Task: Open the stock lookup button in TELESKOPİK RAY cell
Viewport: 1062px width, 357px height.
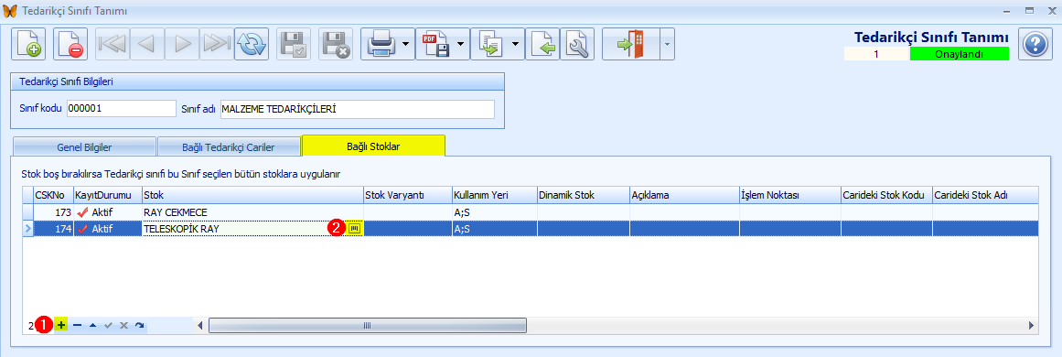Action: 355,229
